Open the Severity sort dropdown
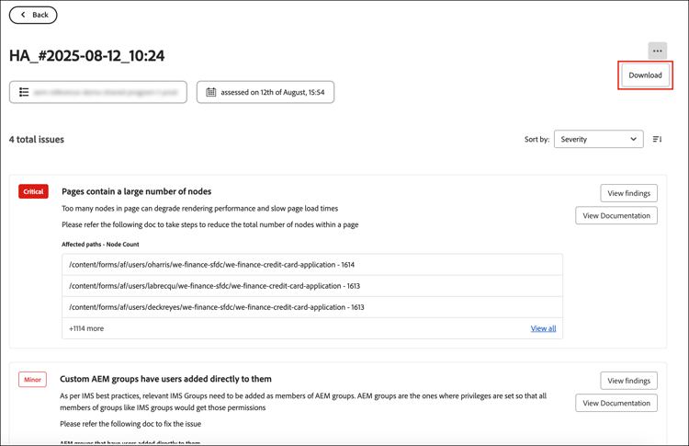Viewport: 689px width, 446px height. (x=598, y=140)
